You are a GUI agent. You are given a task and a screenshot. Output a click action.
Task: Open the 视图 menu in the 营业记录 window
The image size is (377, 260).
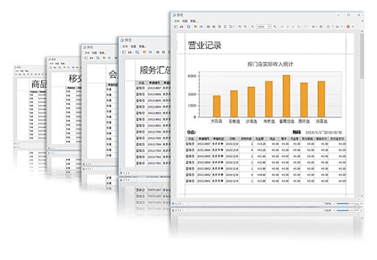tap(184, 21)
